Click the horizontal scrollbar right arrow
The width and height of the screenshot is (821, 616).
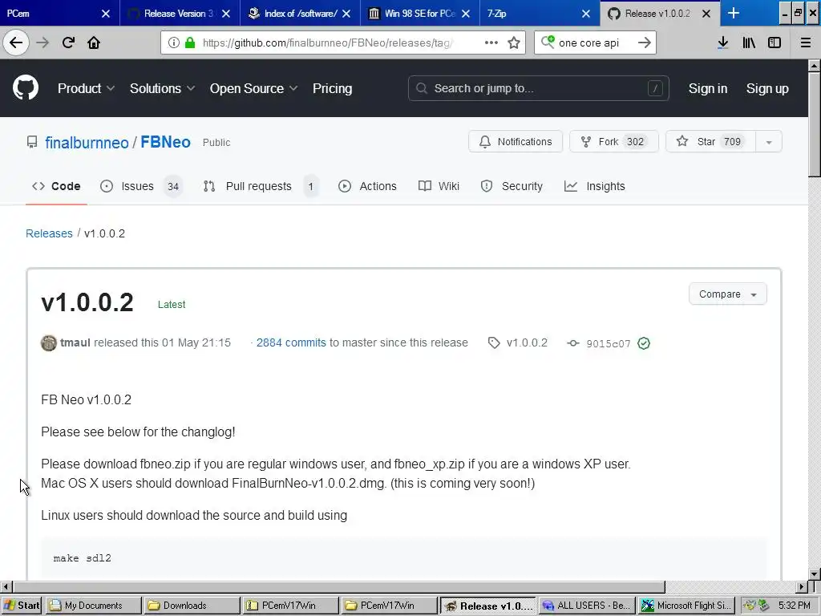802,586
